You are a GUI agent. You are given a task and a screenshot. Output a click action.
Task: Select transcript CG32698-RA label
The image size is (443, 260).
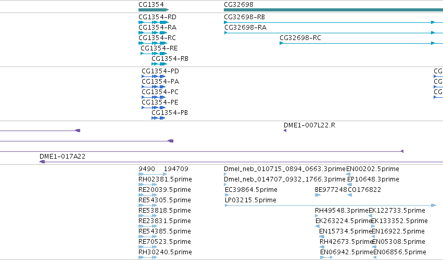(245, 28)
